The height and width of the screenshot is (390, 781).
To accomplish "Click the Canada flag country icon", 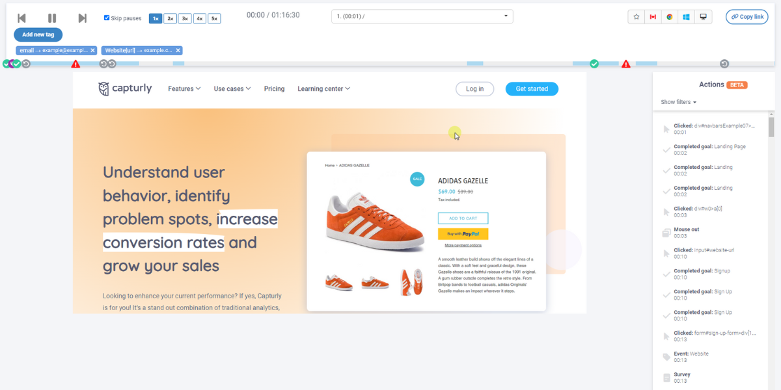I will (x=653, y=17).
